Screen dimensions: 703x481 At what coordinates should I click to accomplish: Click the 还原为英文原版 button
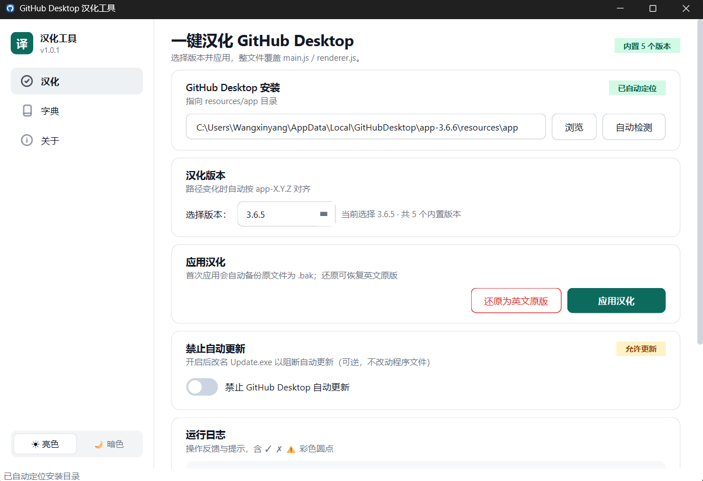[516, 301]
